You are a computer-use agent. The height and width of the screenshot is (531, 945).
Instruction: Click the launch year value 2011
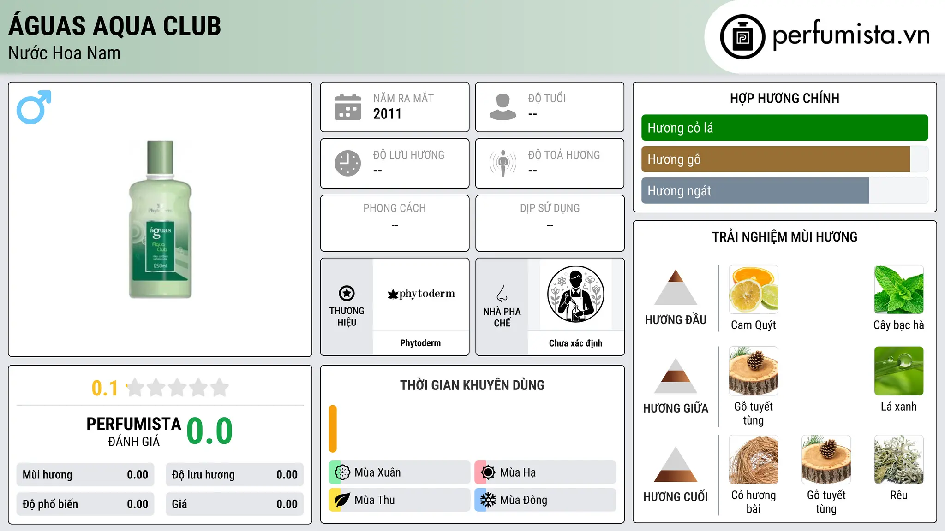tap(387, 114)
